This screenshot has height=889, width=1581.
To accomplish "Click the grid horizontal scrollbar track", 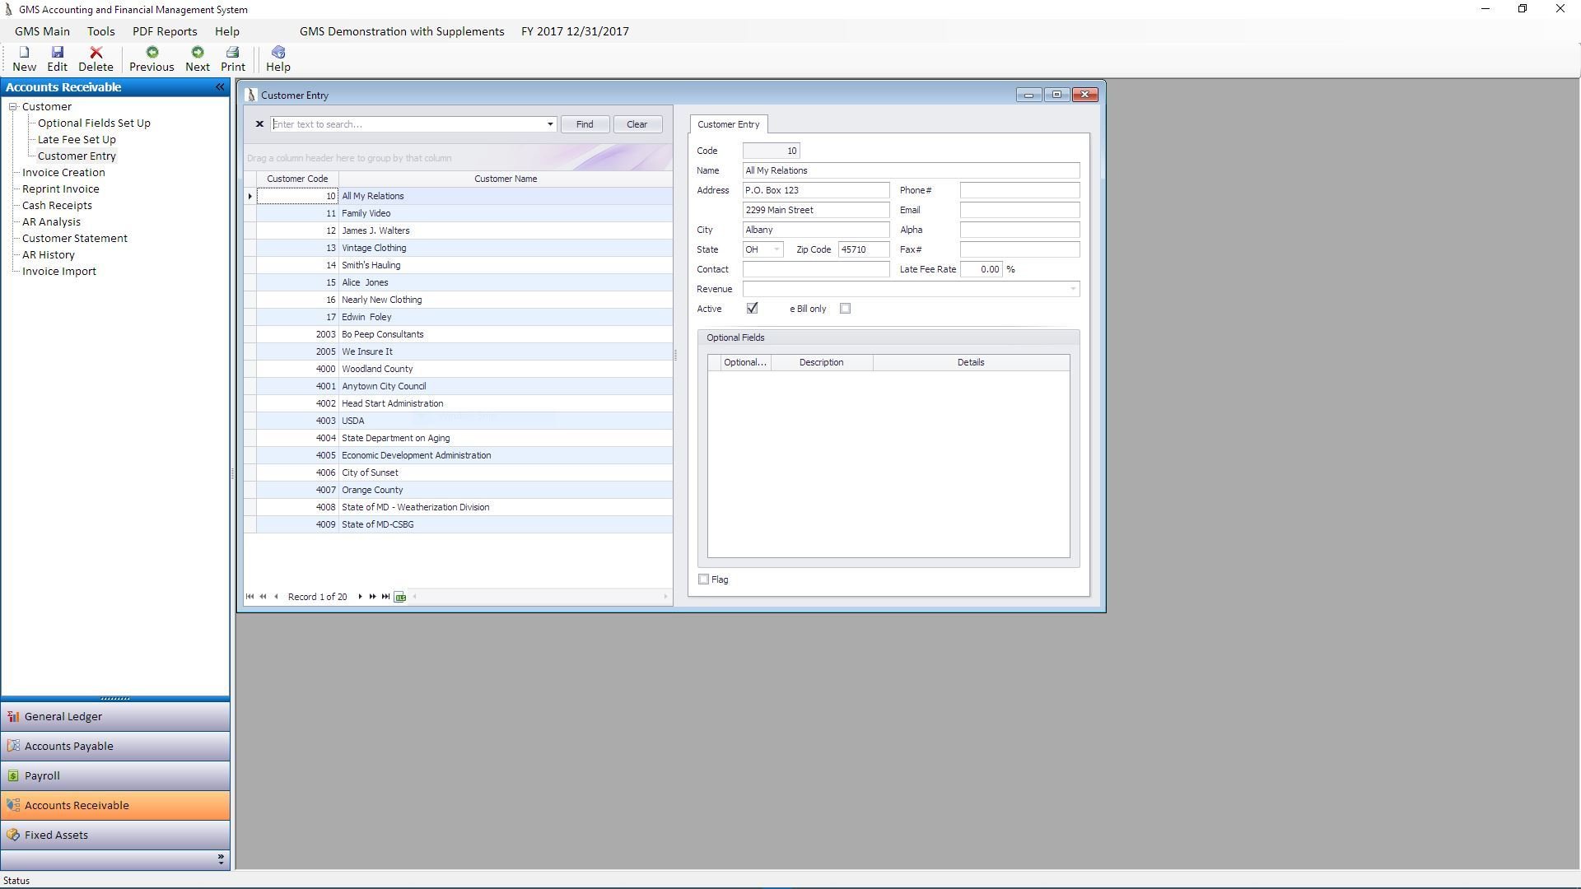I will pos(539,597).
